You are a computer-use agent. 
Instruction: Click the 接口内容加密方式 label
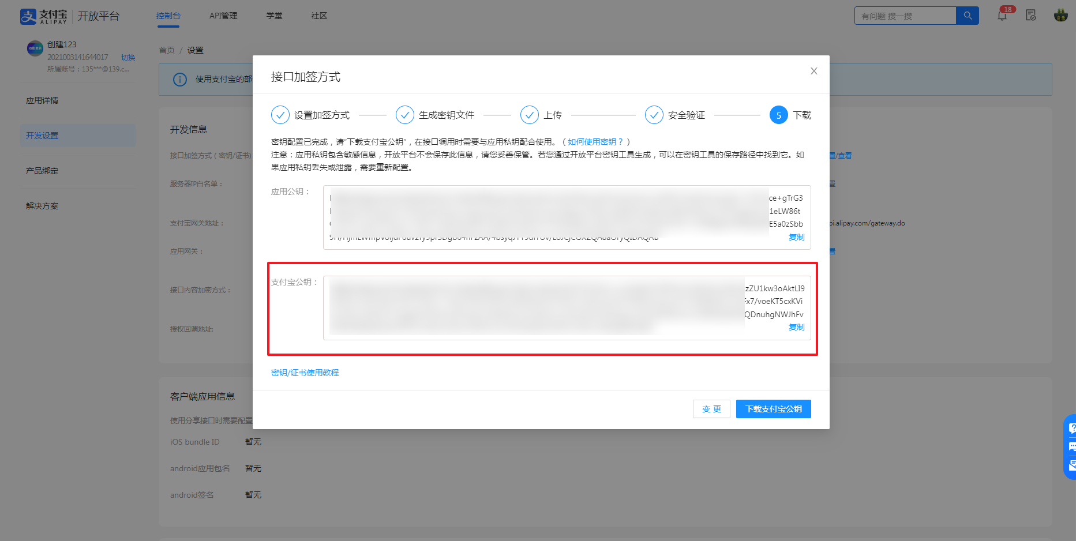pos(200,290)
